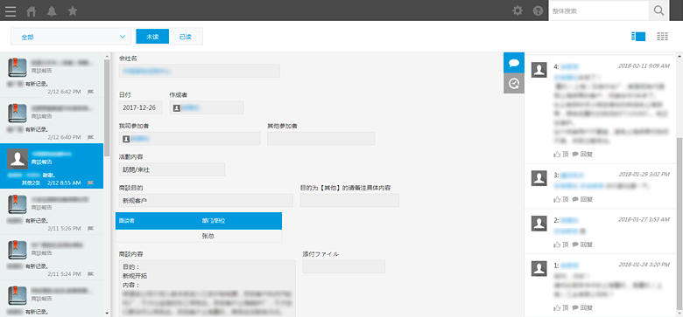683x317 pixels.
Task: Click the 部门/职位 table column header
Action: pyautogui.click(x=240, y=221)
